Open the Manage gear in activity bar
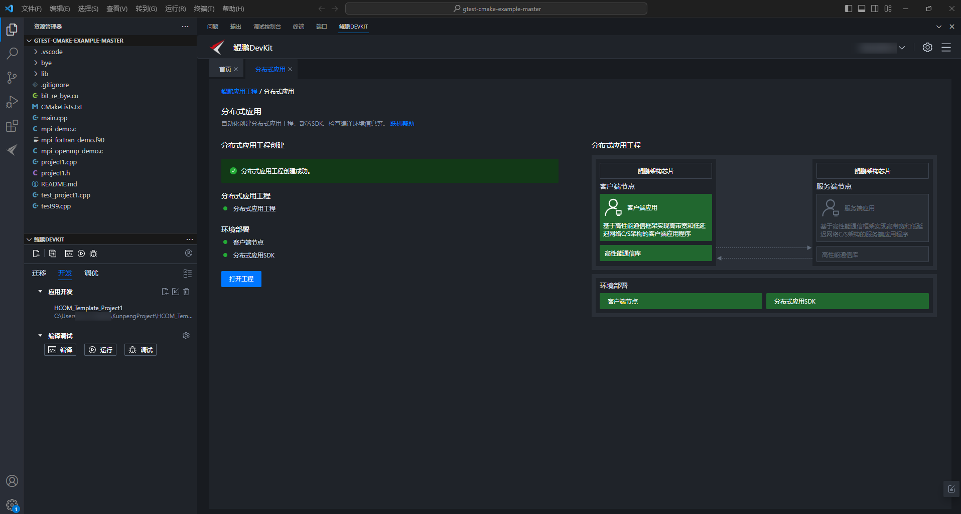The height and width of the screenshot is (514, 961). 12,505
